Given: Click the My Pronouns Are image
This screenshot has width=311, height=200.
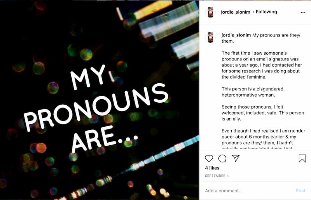Looking at the screenshot, I should (100, 100).
